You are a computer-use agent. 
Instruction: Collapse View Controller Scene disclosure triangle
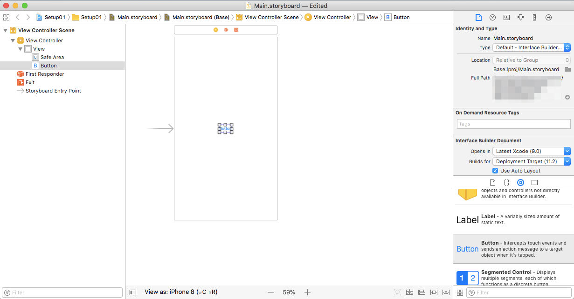[x=5, y=30]
